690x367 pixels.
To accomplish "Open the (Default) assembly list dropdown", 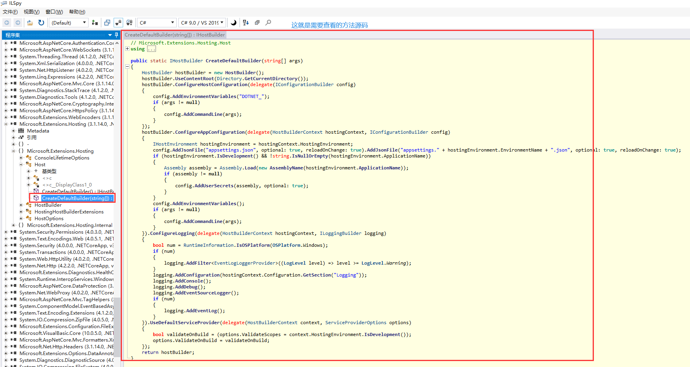I will (68, 23).
